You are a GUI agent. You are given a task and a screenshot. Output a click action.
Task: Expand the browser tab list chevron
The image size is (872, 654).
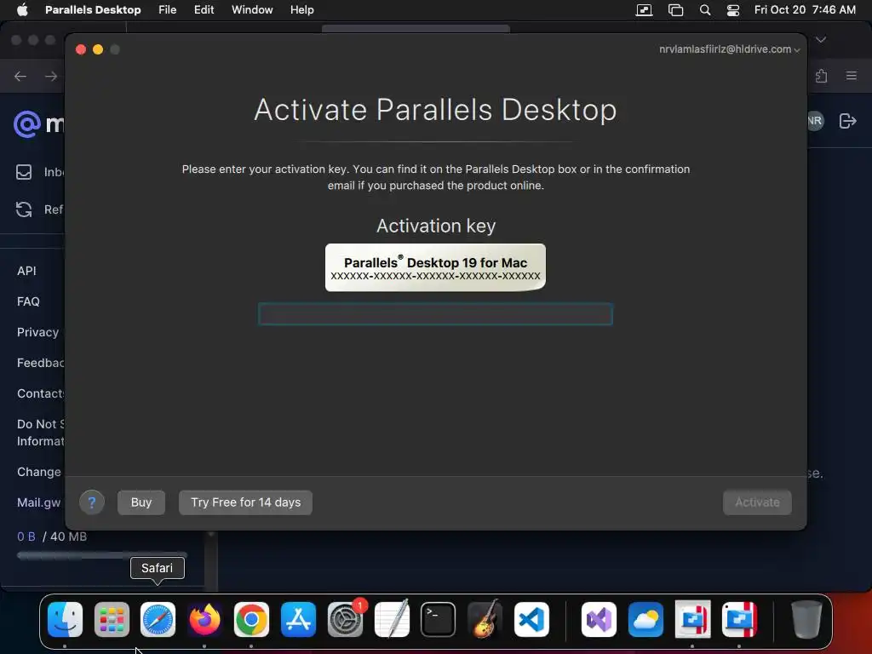[821, 39]
